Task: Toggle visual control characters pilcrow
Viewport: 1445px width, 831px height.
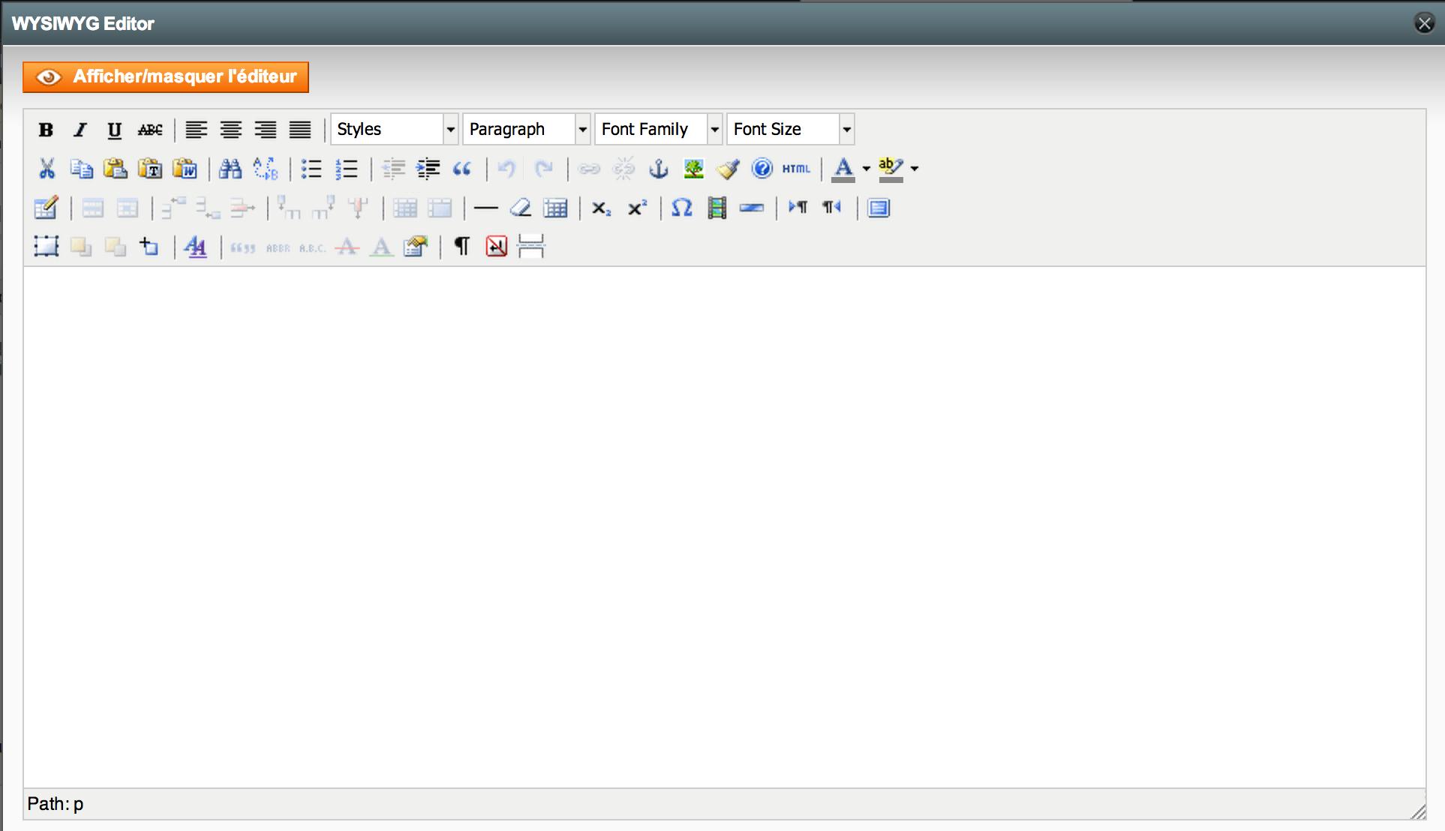Action: coord(461,246)
